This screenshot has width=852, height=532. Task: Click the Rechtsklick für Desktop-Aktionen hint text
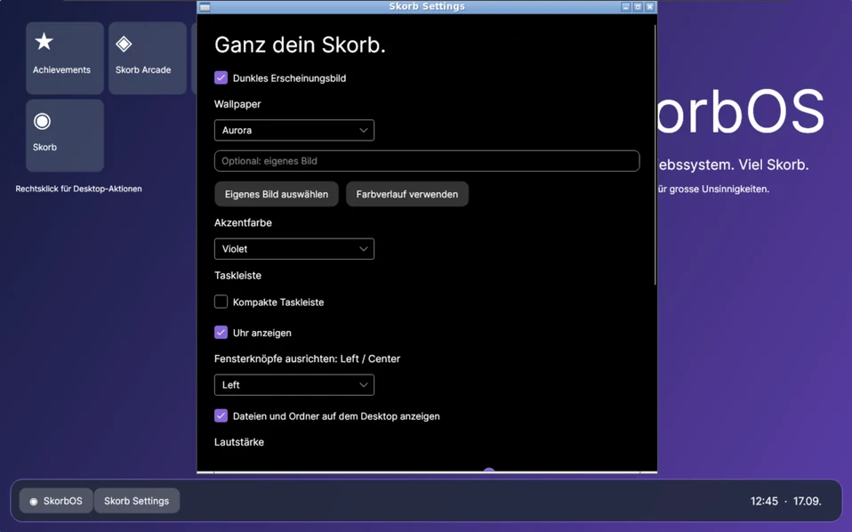tap(79, 189)
